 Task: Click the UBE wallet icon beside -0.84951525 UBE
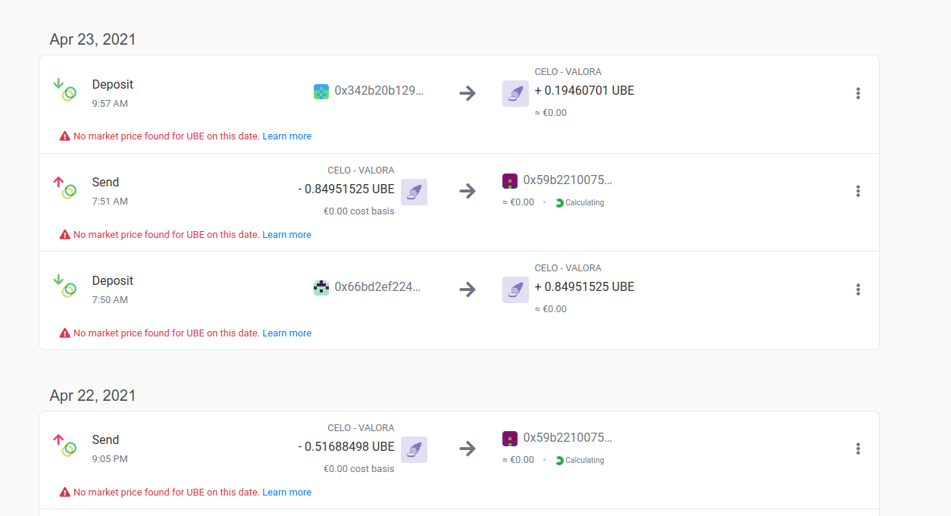coord(414,192)
